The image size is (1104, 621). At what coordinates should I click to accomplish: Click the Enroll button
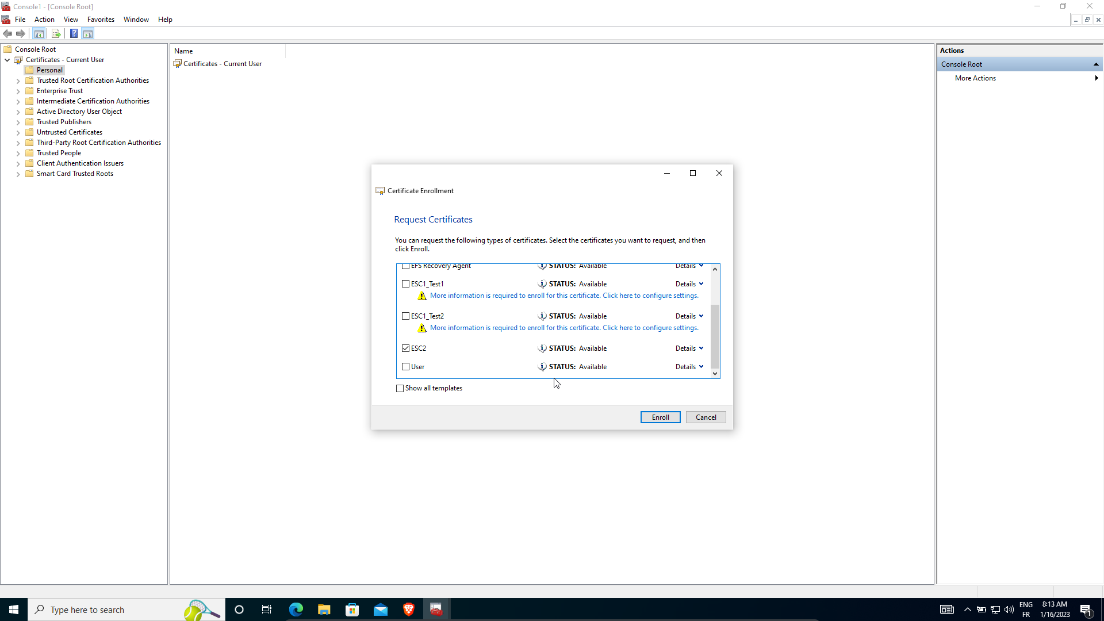[x=660, y=417]
